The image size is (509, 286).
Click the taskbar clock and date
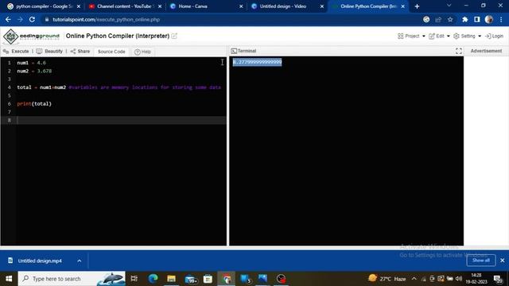point(476,279)
